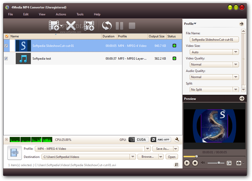Sort list by the Profile column header

click(x=132, y=36)
